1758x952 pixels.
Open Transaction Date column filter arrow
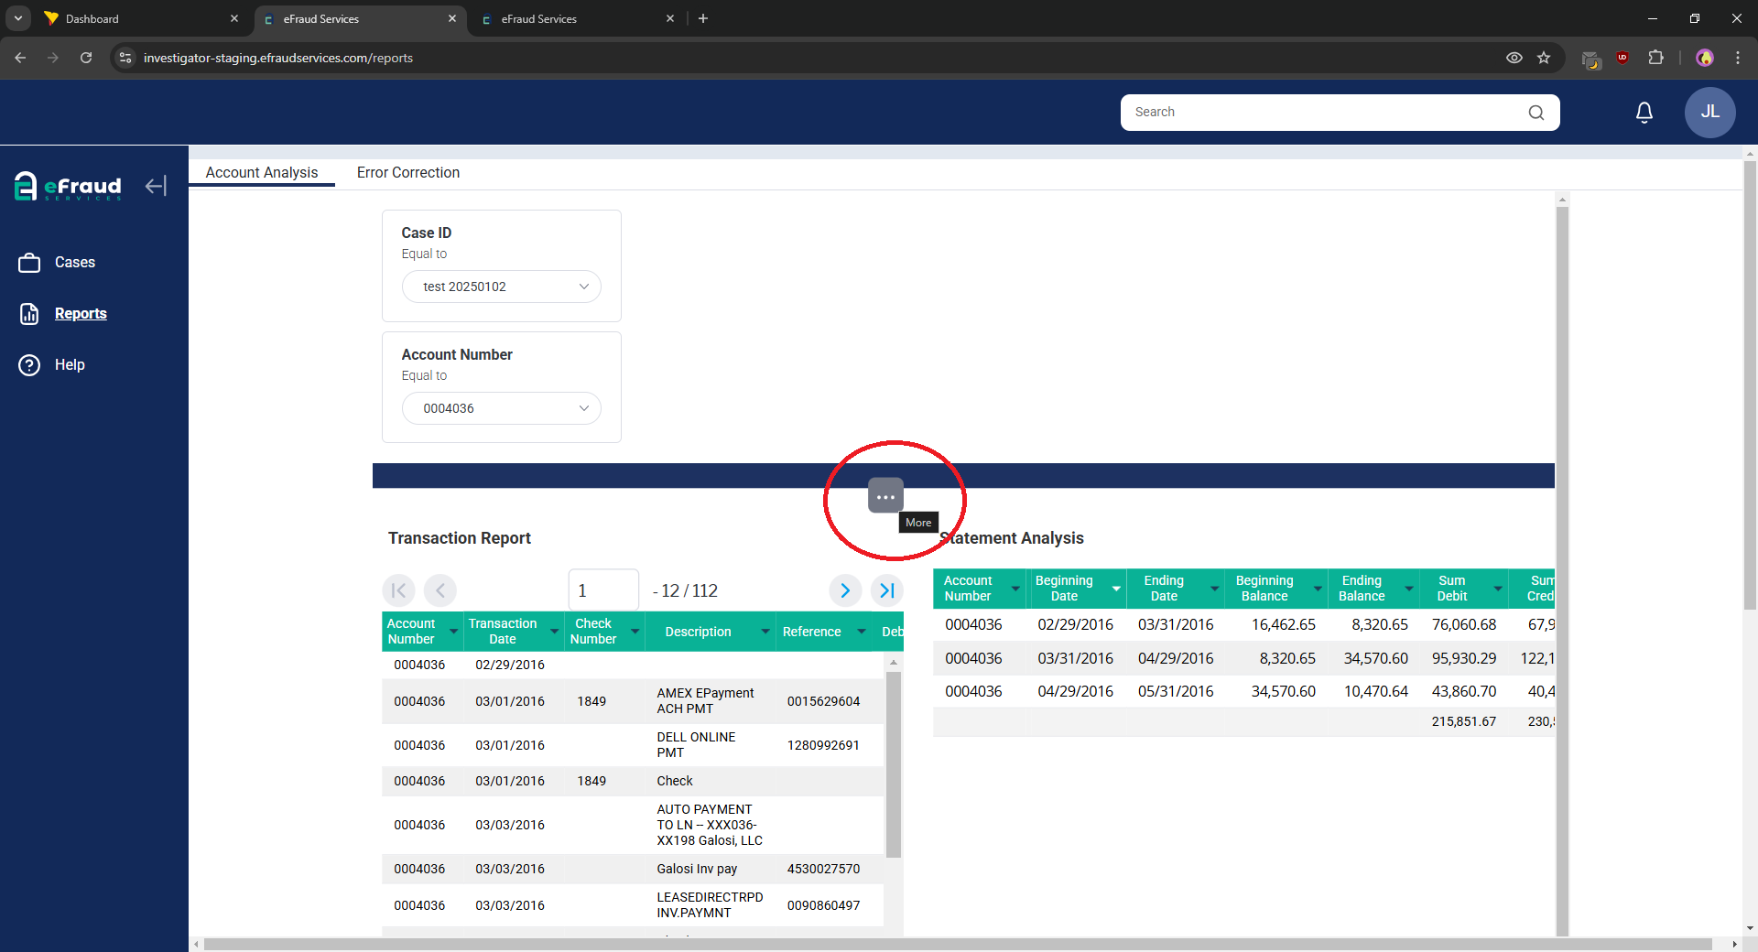click(554, 632)
